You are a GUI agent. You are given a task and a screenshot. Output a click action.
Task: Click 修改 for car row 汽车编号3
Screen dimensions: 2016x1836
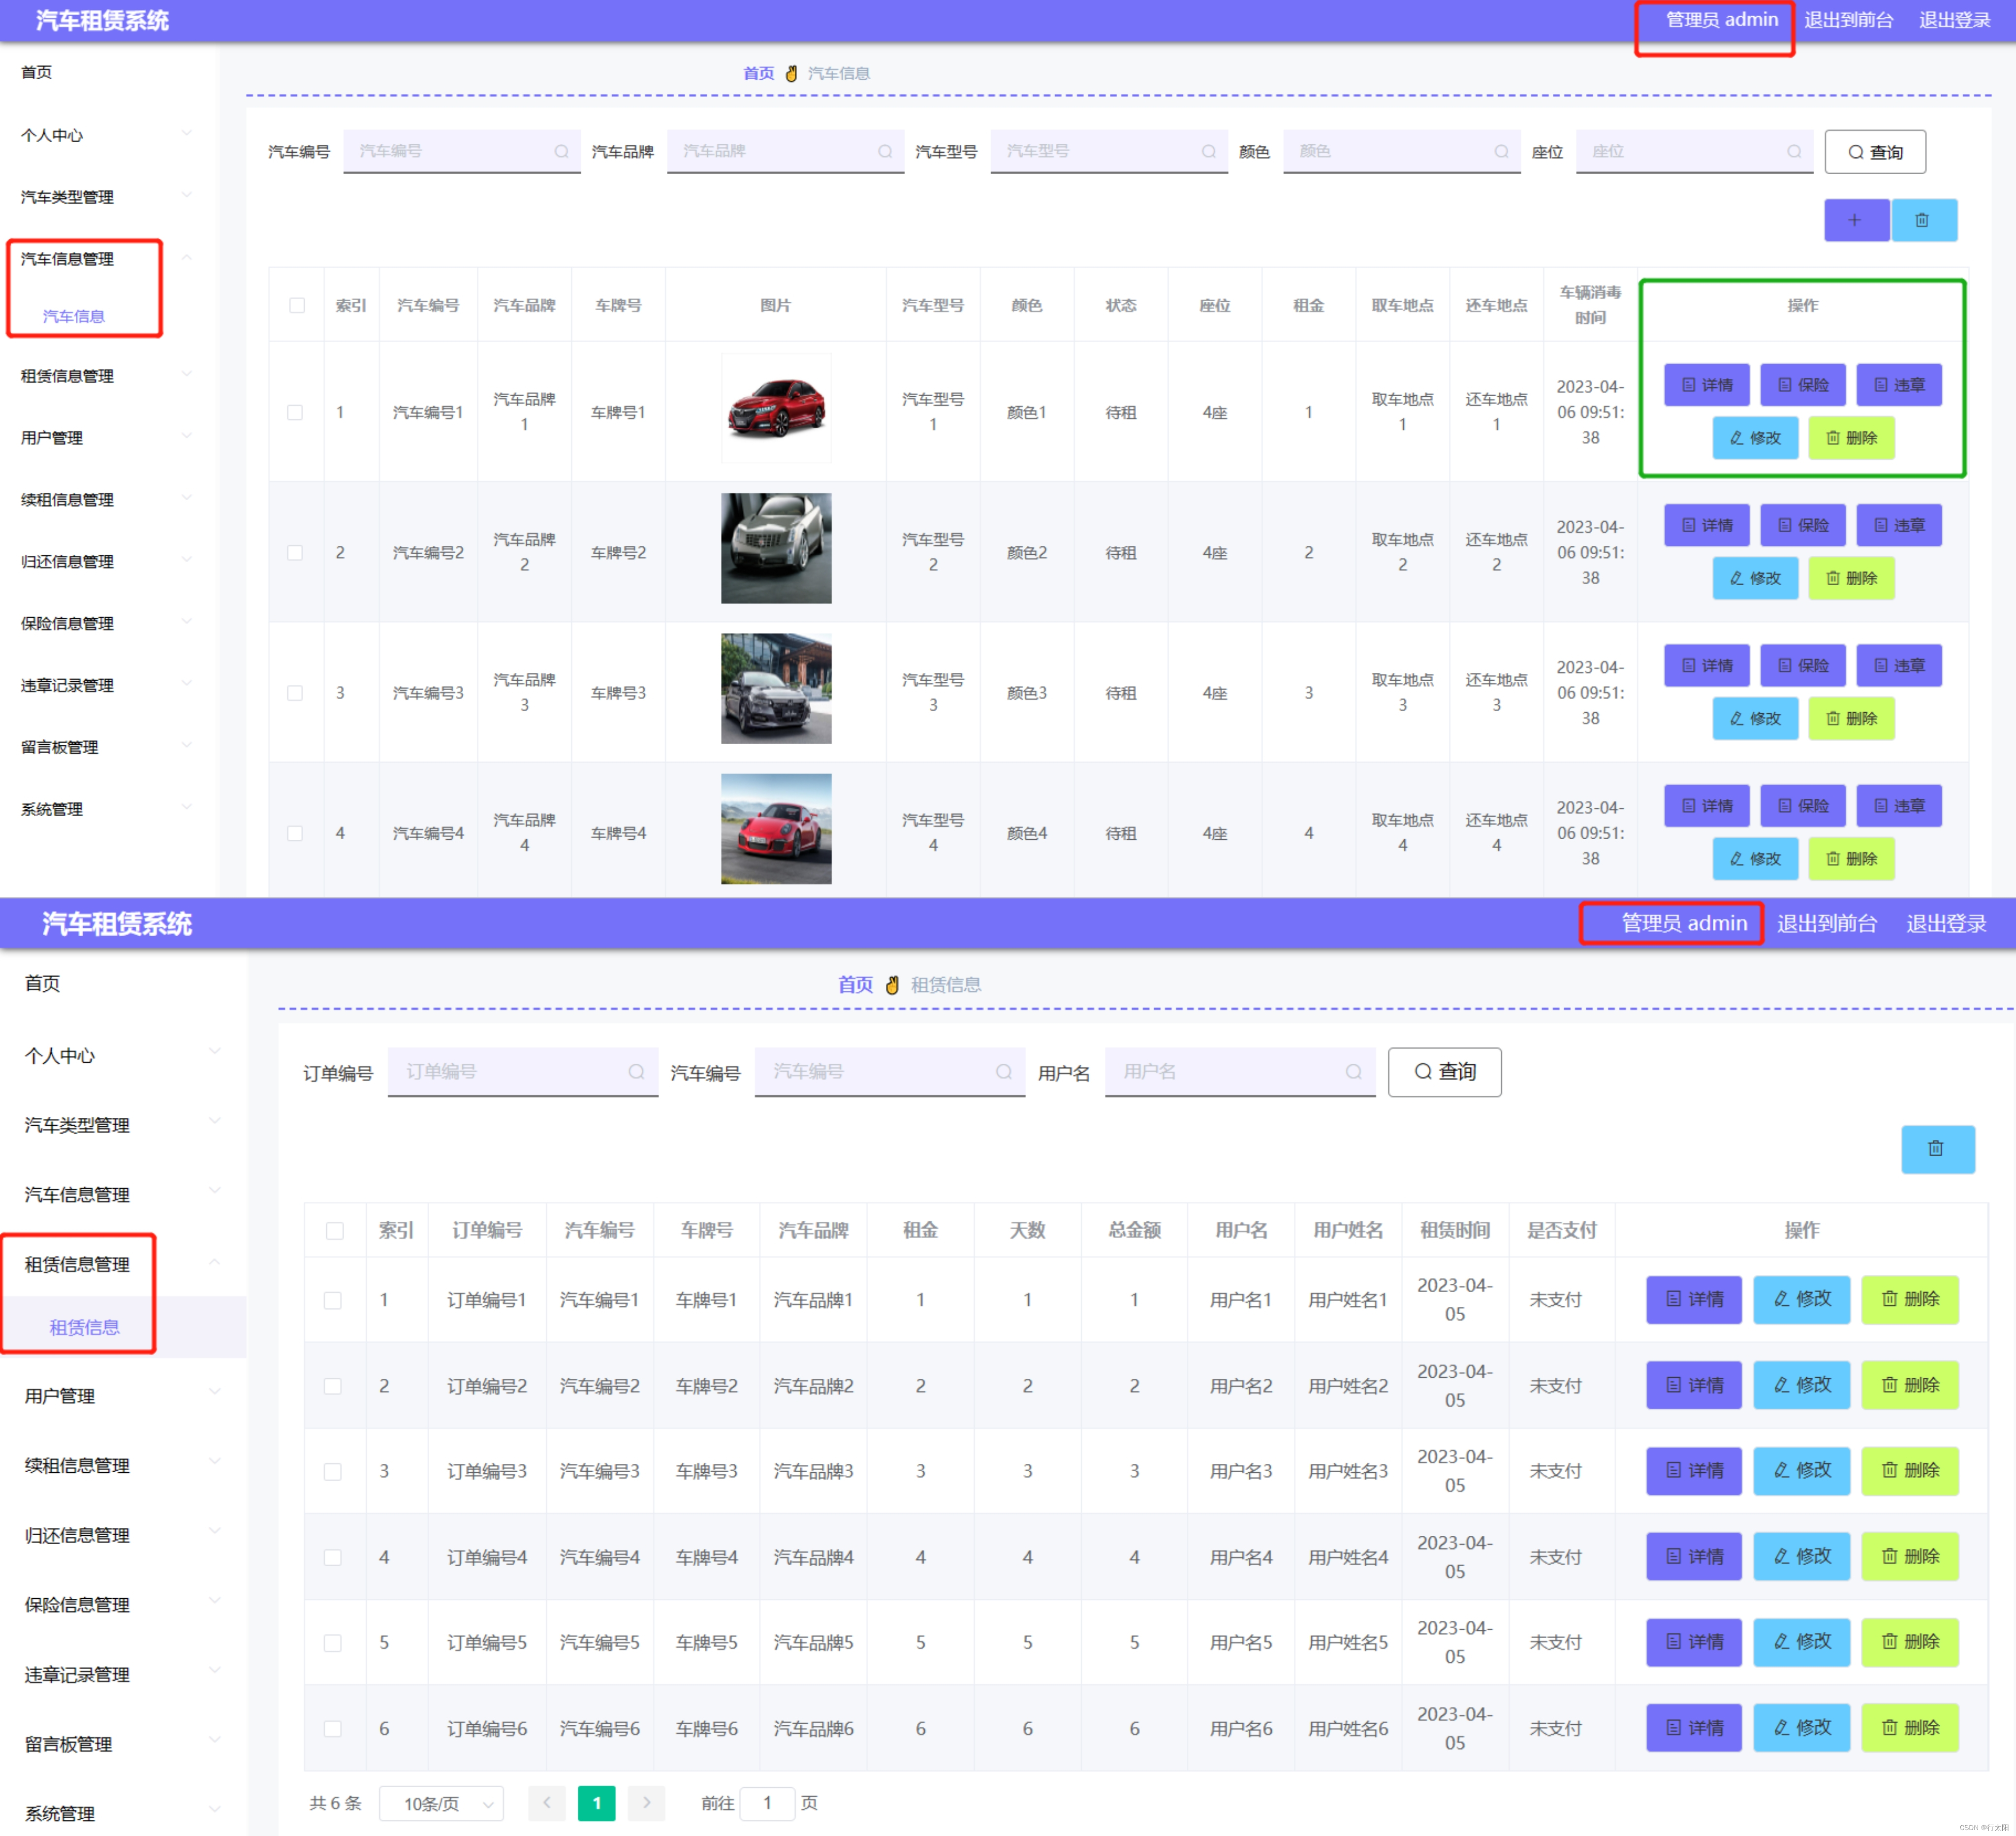(1755, 718)
